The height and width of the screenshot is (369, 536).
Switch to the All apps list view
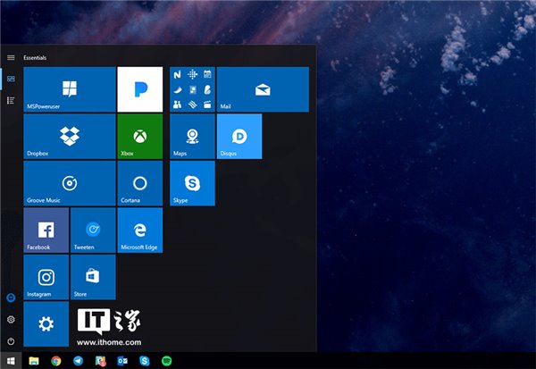pos(11,101)
